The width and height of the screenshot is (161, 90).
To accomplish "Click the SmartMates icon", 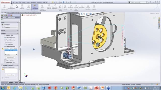I will [3, 24].
